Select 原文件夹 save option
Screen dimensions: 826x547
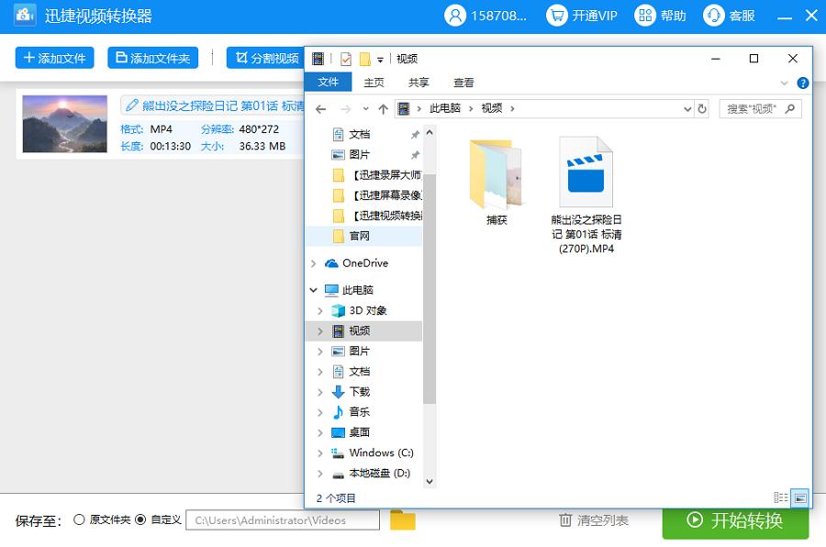79,519
